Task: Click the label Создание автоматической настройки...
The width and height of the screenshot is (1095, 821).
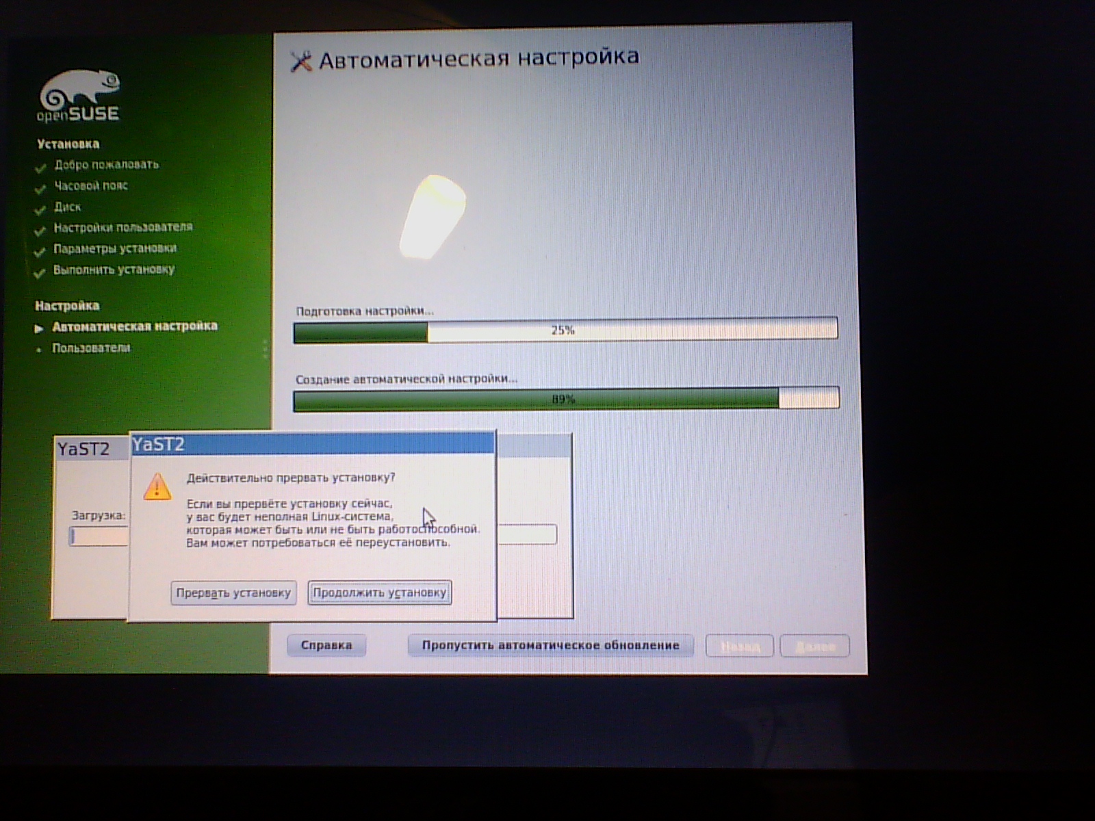Action: pos(407,379)
